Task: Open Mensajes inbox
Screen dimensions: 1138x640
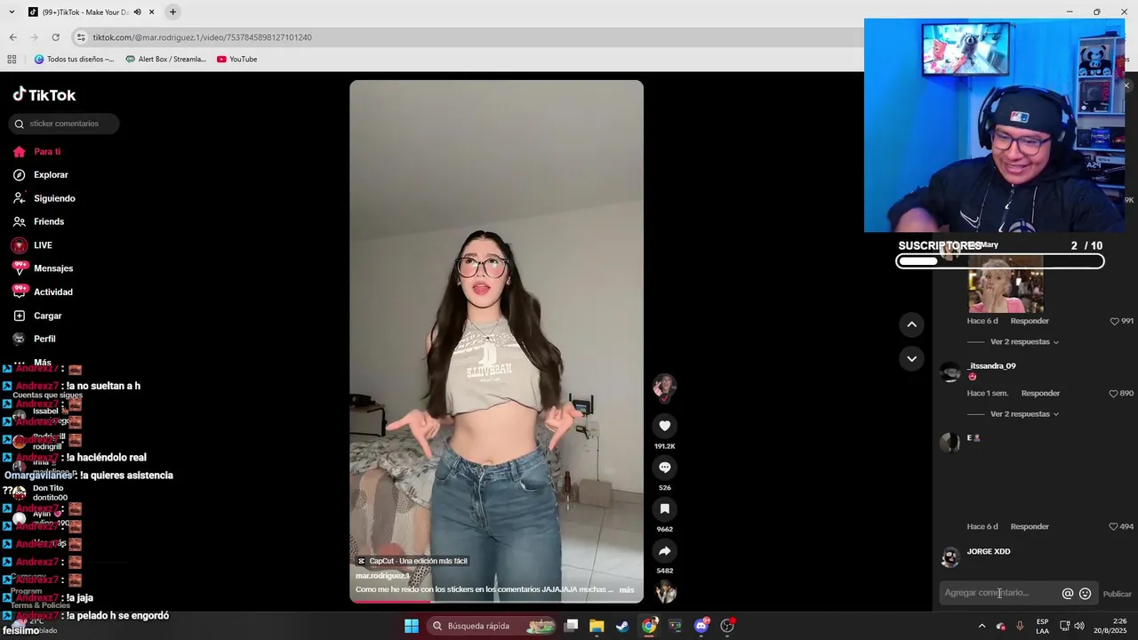Action: coord(53,268)
